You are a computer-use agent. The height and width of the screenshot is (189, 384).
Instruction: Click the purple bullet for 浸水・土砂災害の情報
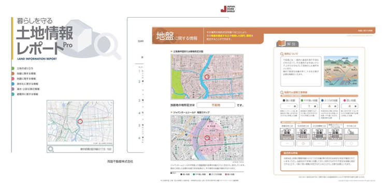tap(13, 89)
